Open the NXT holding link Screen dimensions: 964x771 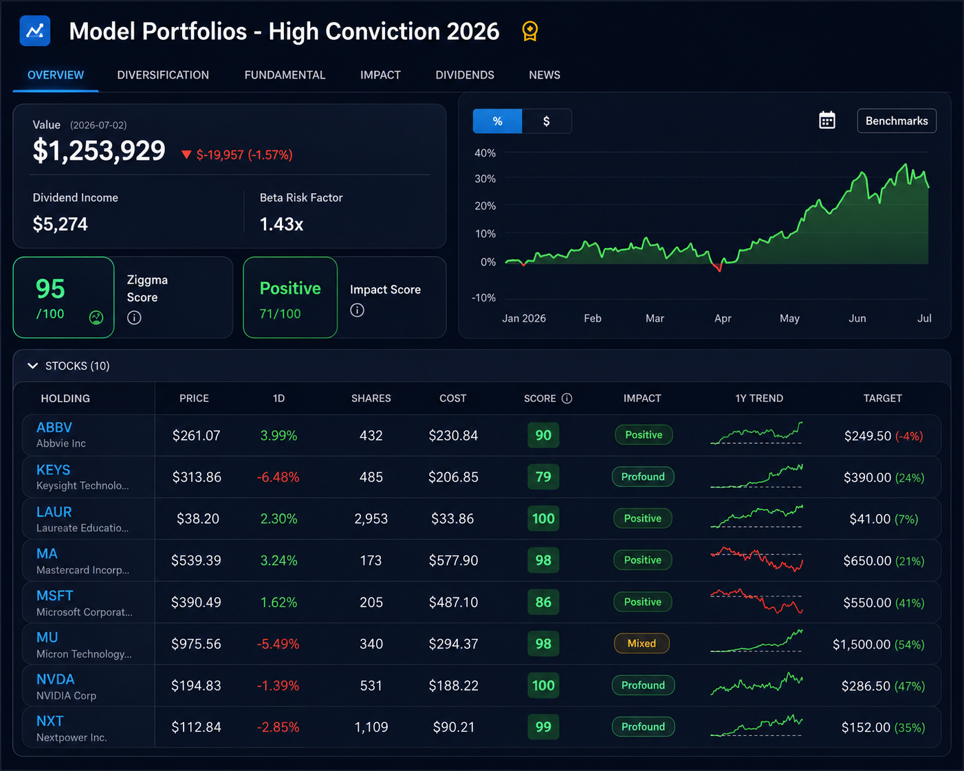click(x=50, y=721)
